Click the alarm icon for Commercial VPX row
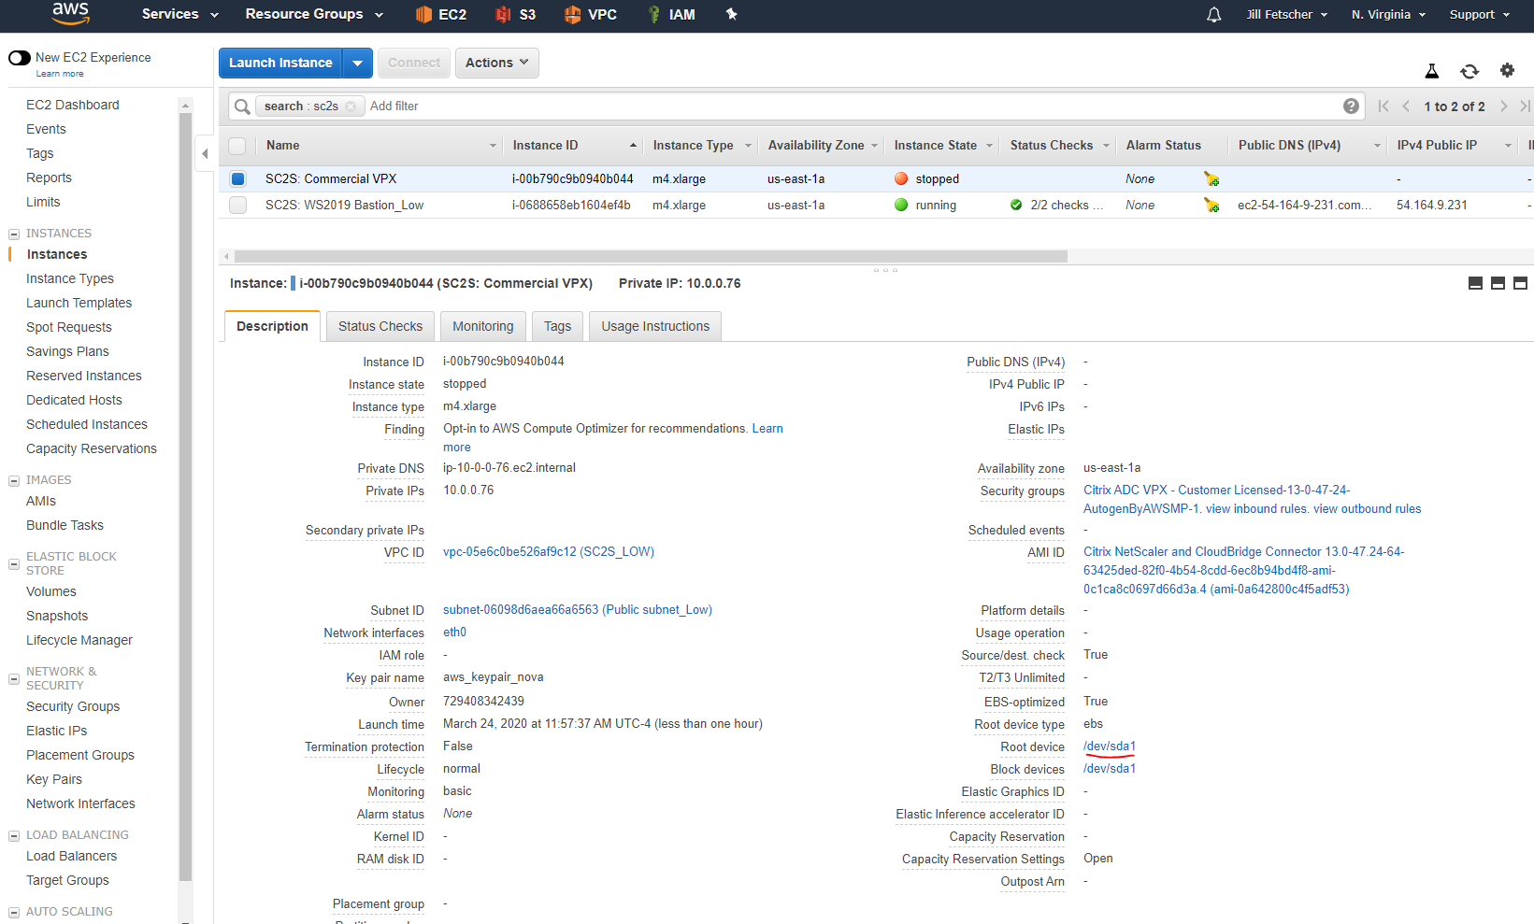Image resolution: width=1534 pixels, height=924 pixels. pos(1211,179)
